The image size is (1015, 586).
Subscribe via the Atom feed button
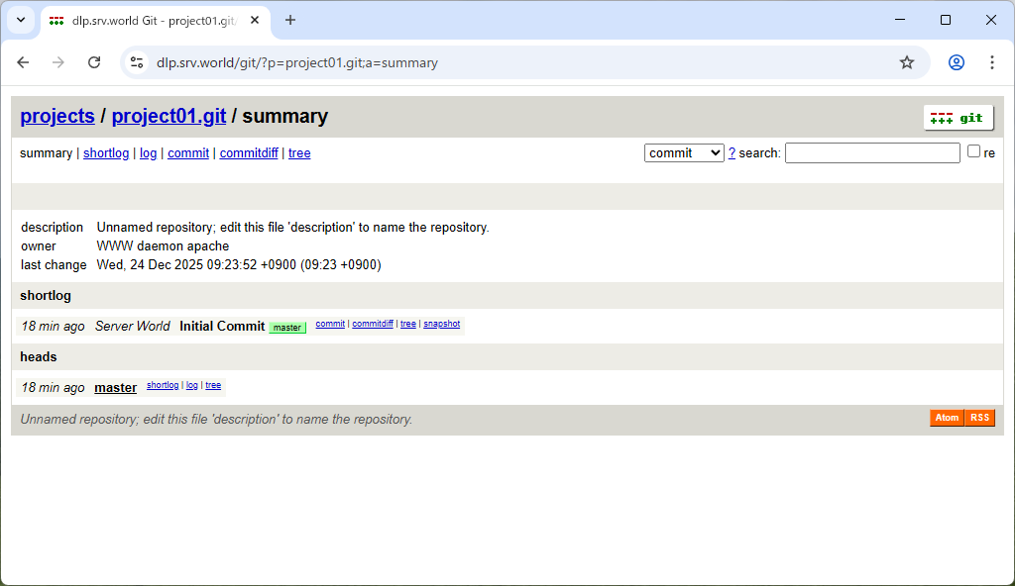click(947, 418)
